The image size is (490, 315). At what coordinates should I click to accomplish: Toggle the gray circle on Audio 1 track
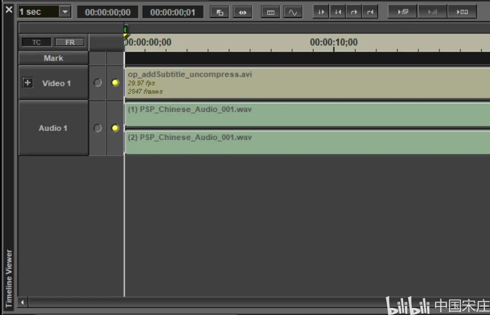coord(98,128)
